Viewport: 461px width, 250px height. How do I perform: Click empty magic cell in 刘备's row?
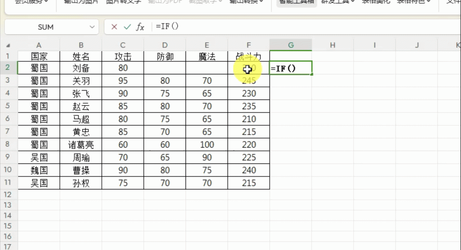coord(207,68)
